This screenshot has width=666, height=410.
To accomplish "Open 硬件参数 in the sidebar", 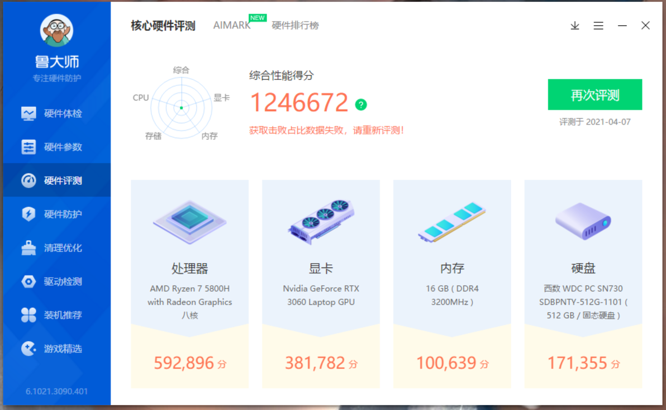I will [57, 147].
